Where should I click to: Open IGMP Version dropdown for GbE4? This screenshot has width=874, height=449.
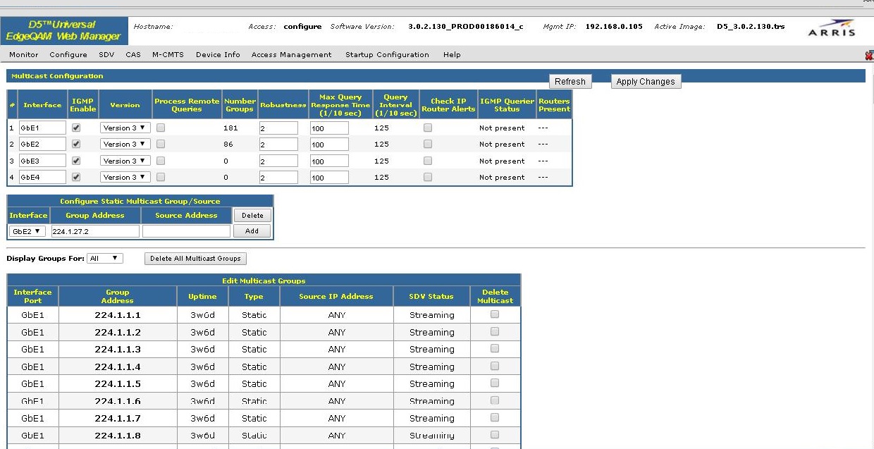(125, 177)
